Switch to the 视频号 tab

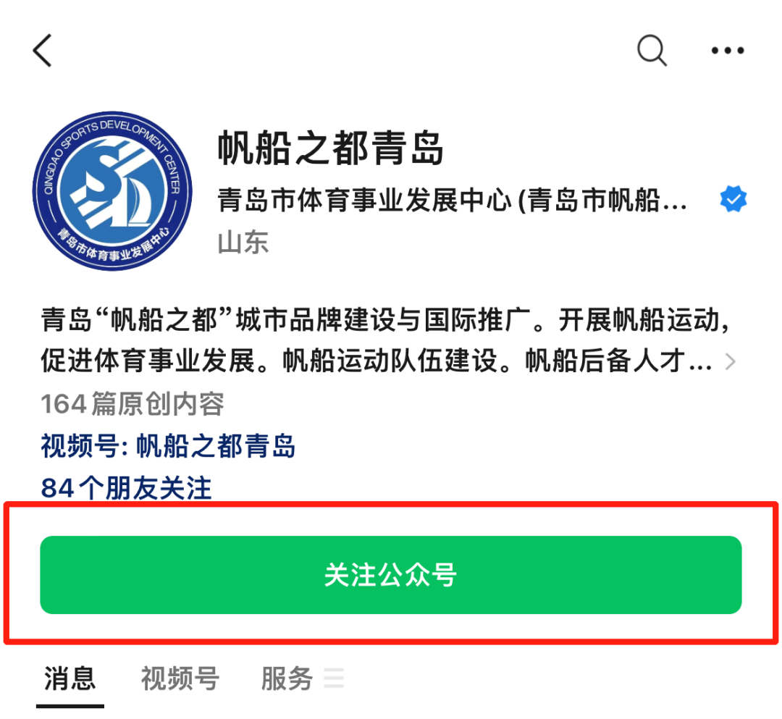click(180, 678)
